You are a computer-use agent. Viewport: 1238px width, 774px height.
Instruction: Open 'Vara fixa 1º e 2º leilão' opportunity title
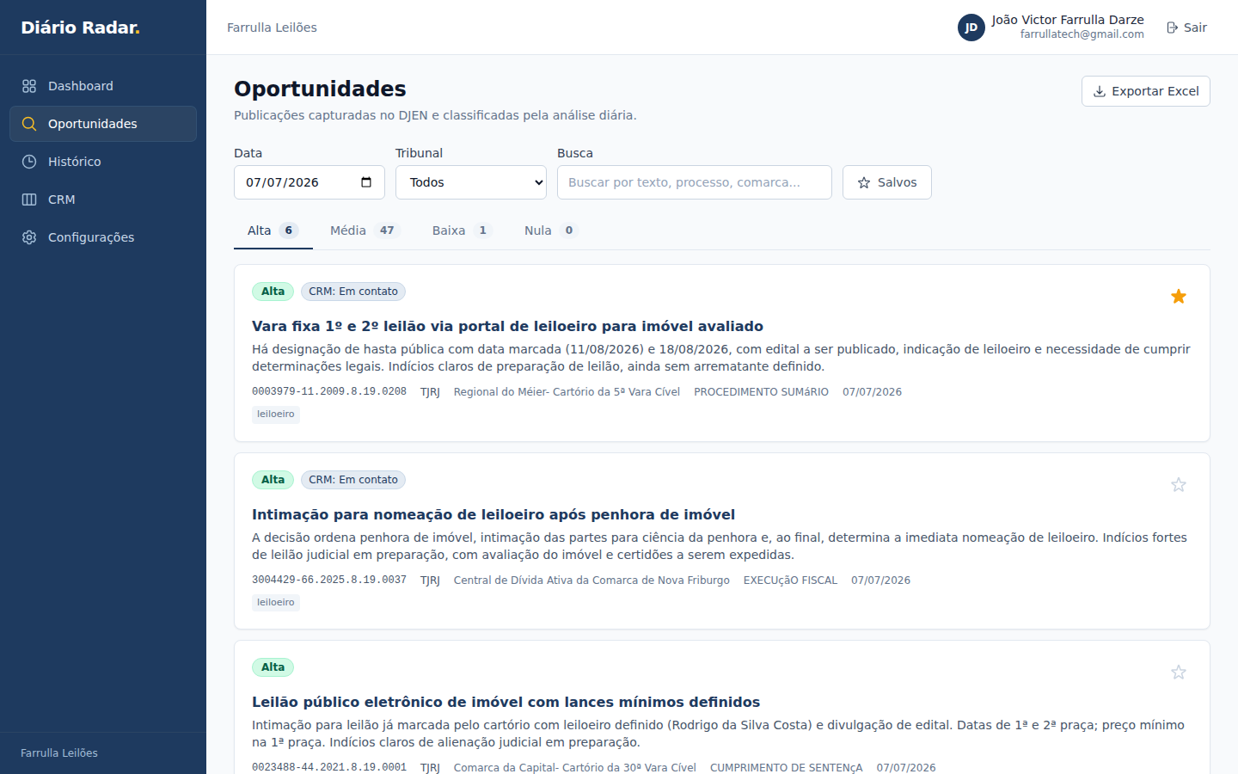507,326
